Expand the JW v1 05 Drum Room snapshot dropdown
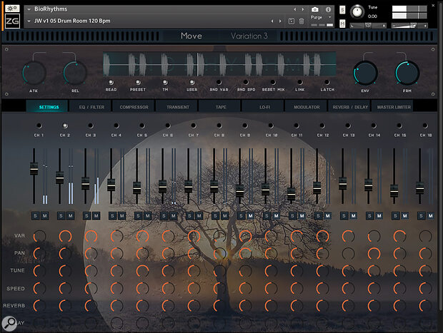The height and width of the screenshot is (333, 443). click(29, 21)
